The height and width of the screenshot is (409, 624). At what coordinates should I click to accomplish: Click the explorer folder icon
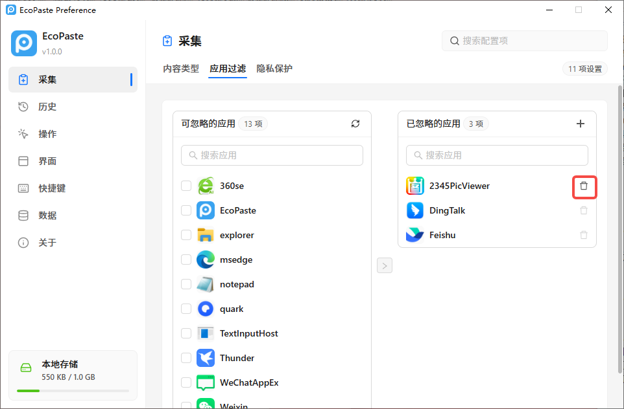click(x=206, y=235)
